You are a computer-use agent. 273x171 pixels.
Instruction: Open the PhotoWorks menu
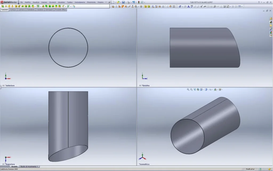[x=91, y=2]
